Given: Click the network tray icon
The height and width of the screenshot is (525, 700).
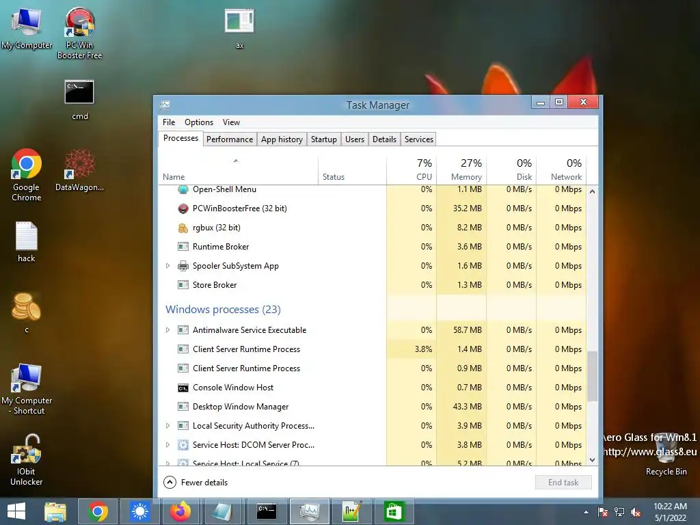Looking at the screenshot, I should click(x=619, y=512).
